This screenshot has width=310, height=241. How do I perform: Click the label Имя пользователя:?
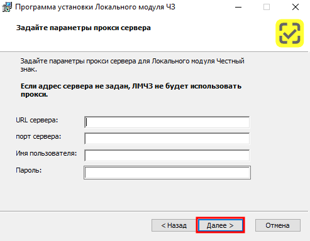[x=47, y=153]
